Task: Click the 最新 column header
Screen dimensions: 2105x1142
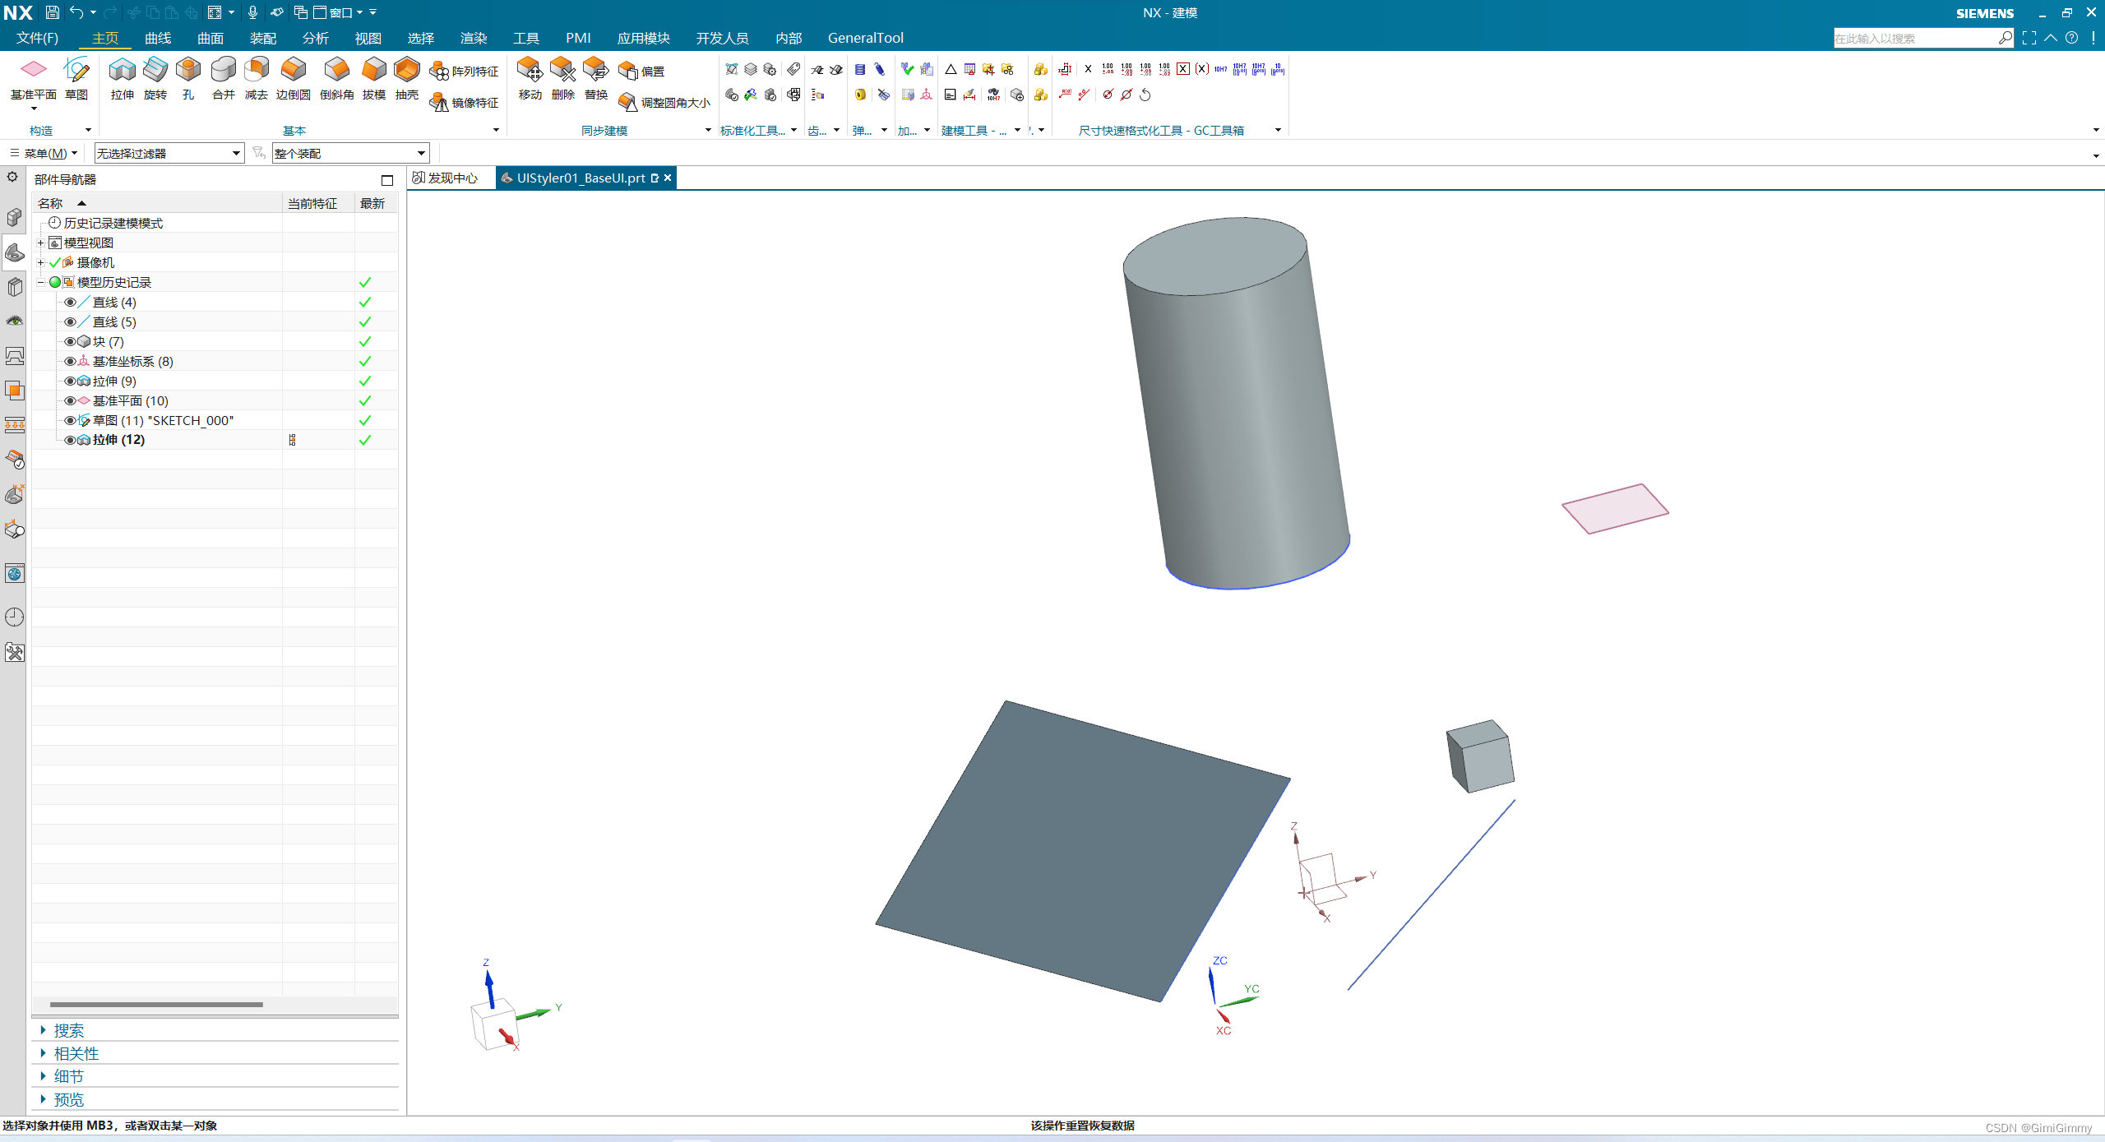Action: (x=376, y=203)
